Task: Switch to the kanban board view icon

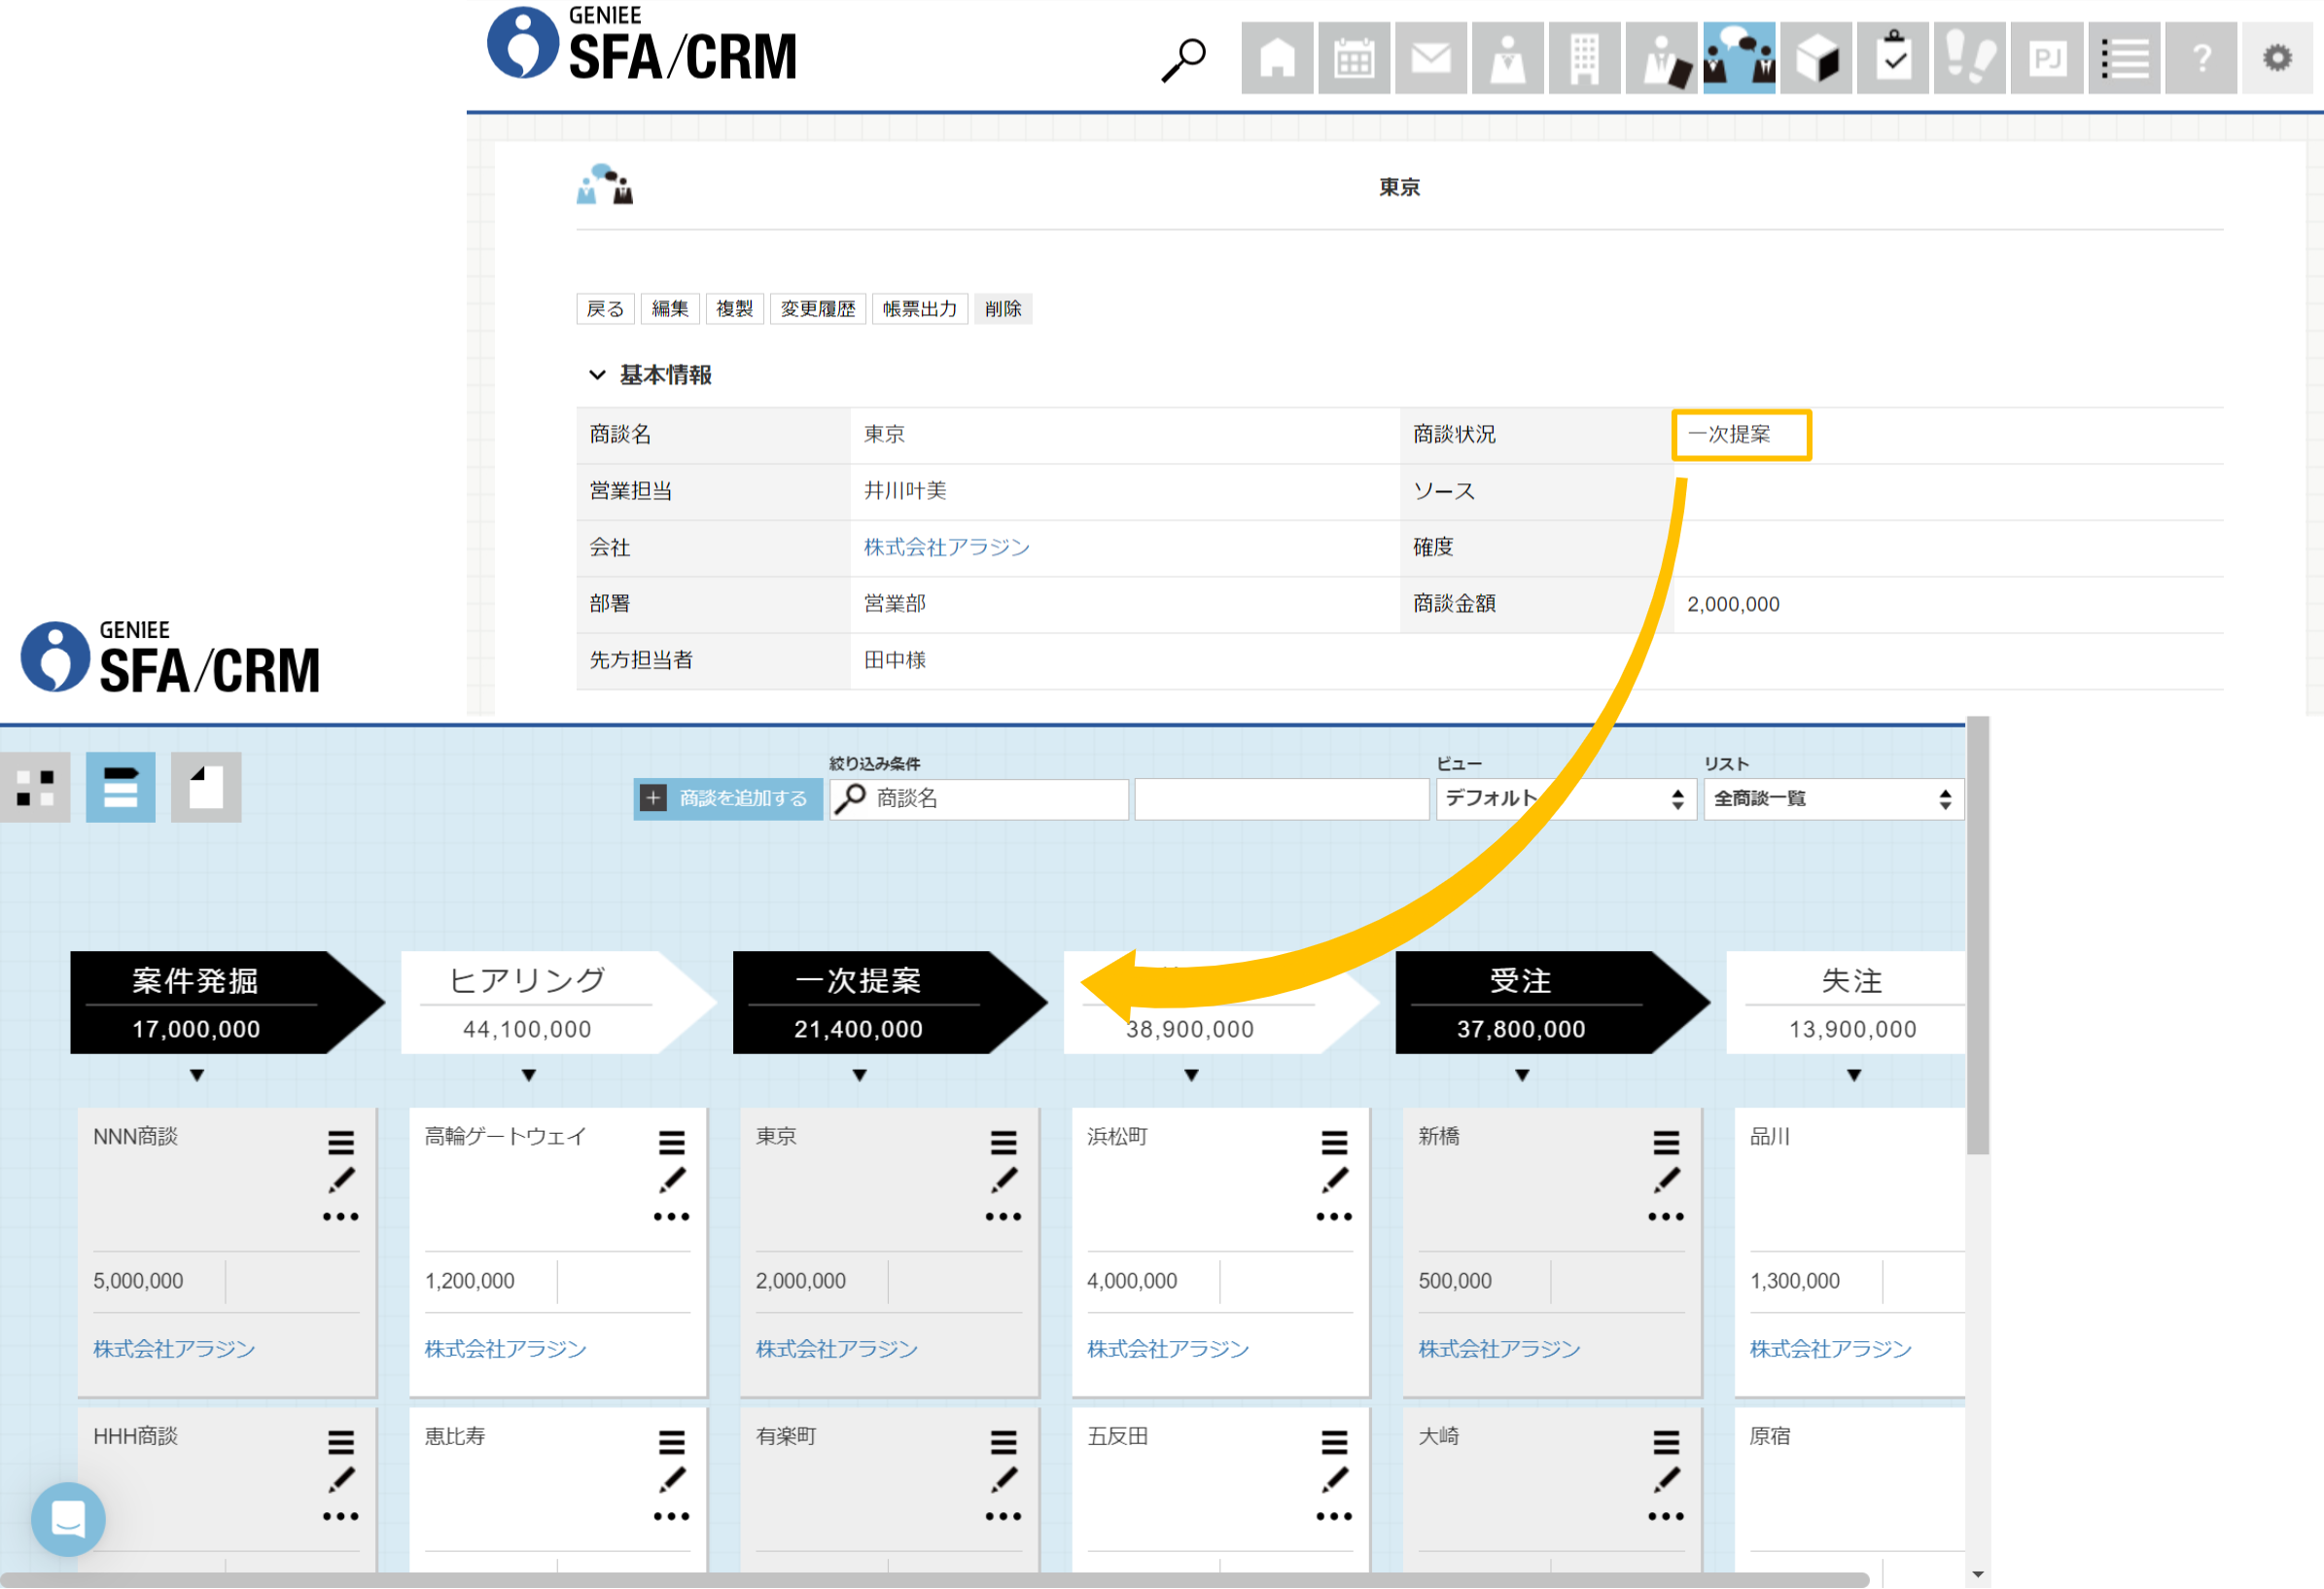Action: coord(120,788)
